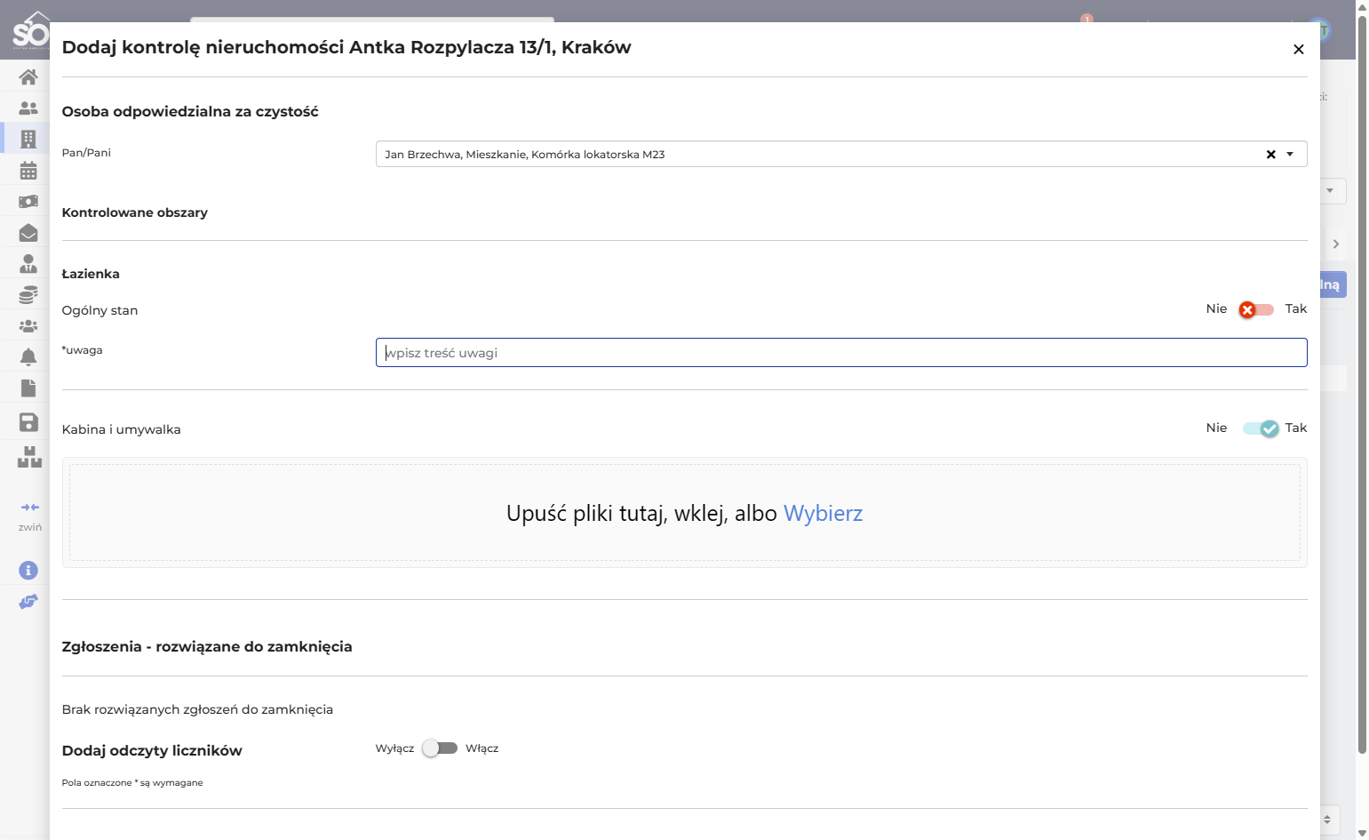This screenshot has width=1369, height=840.
Task: Open the notifications bell icon in sidebar
Action: 28,356
